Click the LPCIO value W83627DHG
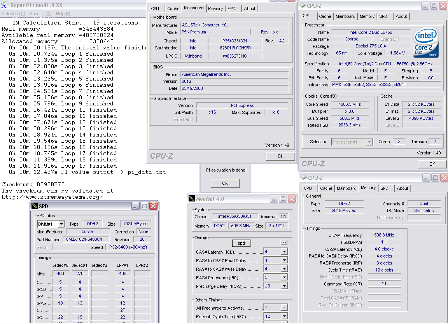Image resolution: width=448 pixels, height=324 pixels. point(235,56)
